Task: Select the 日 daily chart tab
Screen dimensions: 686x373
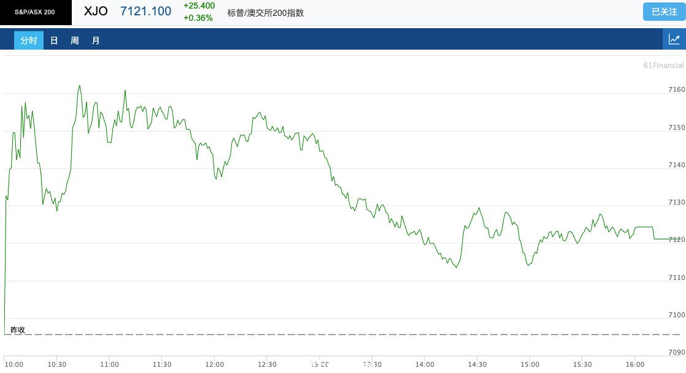Action: tap(54, 40)
